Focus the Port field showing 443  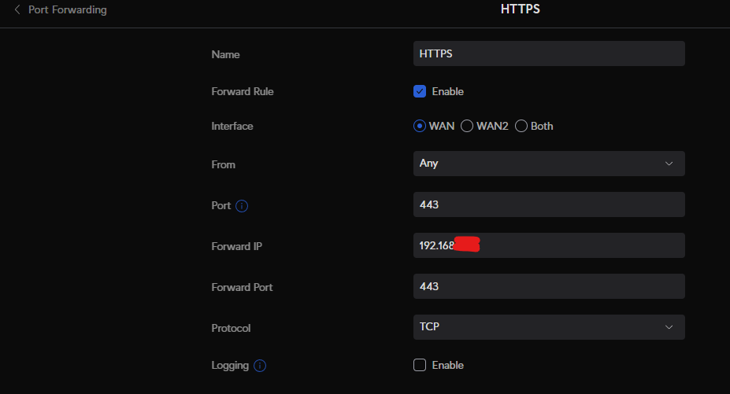(x=549, y=204)
